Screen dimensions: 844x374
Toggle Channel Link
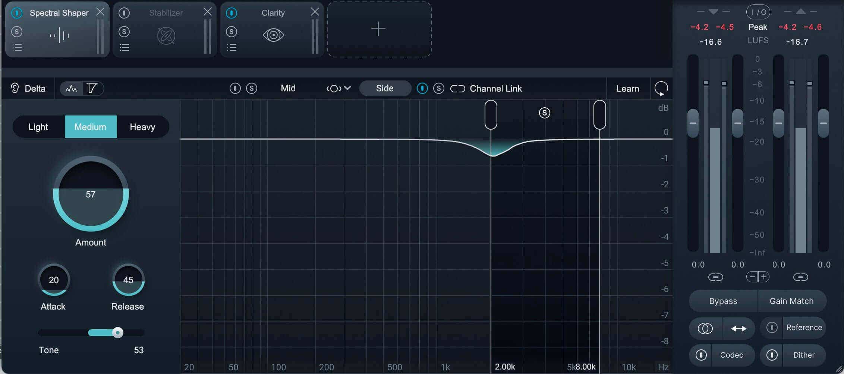(x=486, y=89)
